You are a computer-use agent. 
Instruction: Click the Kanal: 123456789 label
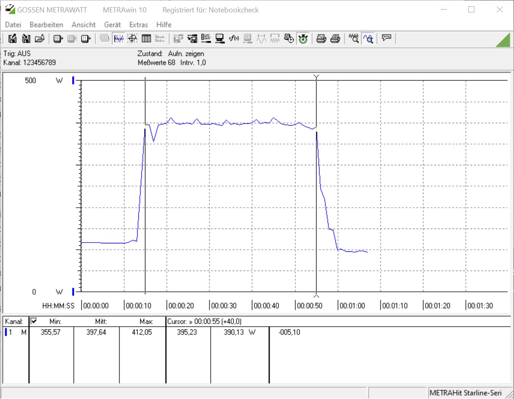pyautogui.click(x=30, y=62)
